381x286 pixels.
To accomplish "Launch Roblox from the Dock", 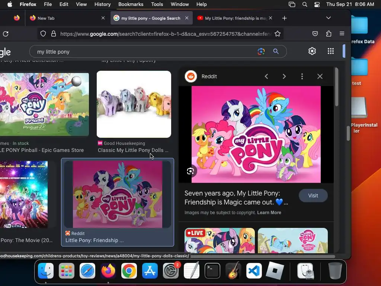I will pos(275,271).
